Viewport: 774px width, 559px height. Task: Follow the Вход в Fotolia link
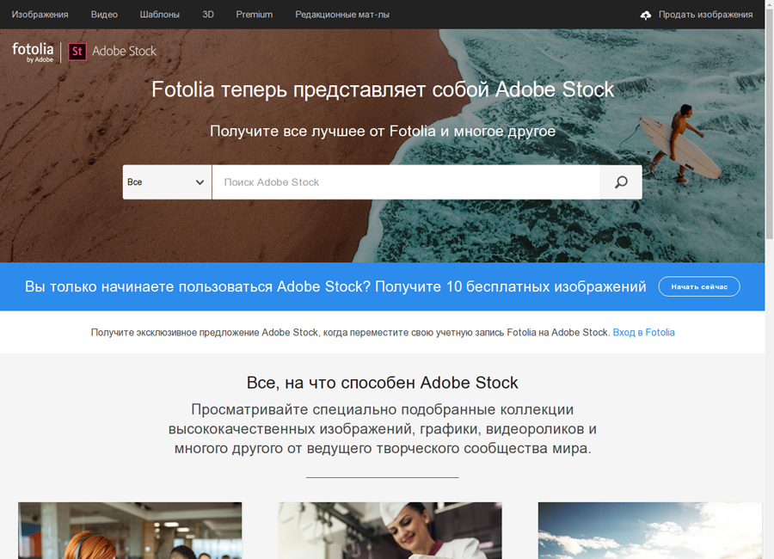click(x=643, y=332)
